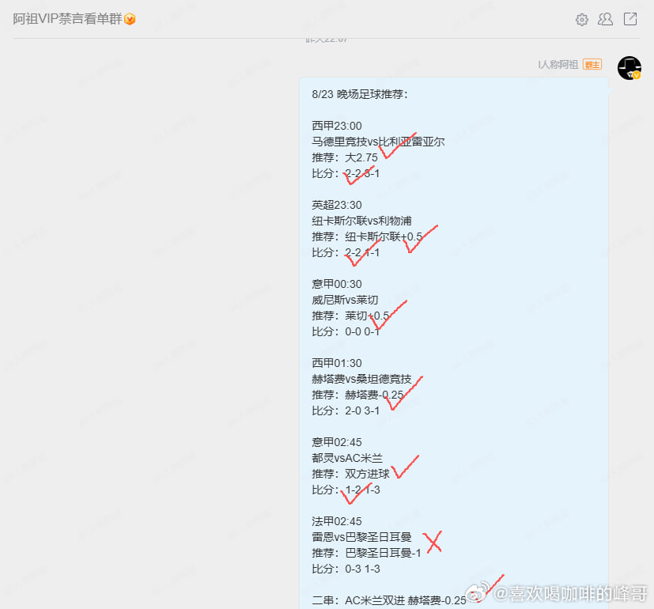The height and width of the screenshot is (609, 654).
Task: Click the line 英超23:30
Action: pyautogui.click(x=337, y=205)
